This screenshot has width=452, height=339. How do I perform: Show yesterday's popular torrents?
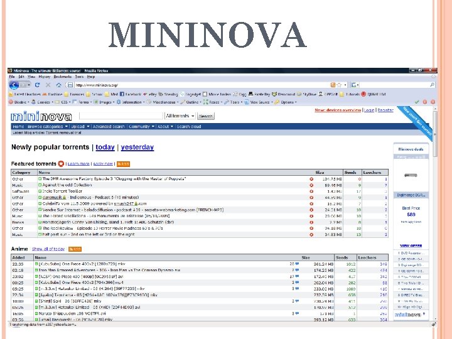coord(137,147)
